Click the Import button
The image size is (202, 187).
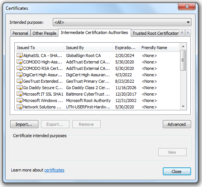click(24, 124)
